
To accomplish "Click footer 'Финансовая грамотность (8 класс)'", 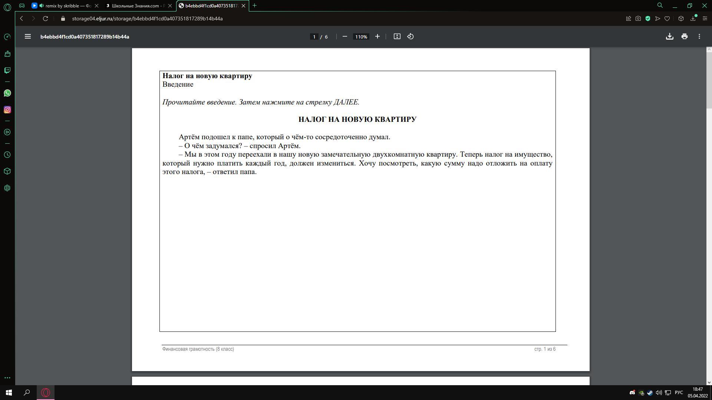I will pos(198,349).
